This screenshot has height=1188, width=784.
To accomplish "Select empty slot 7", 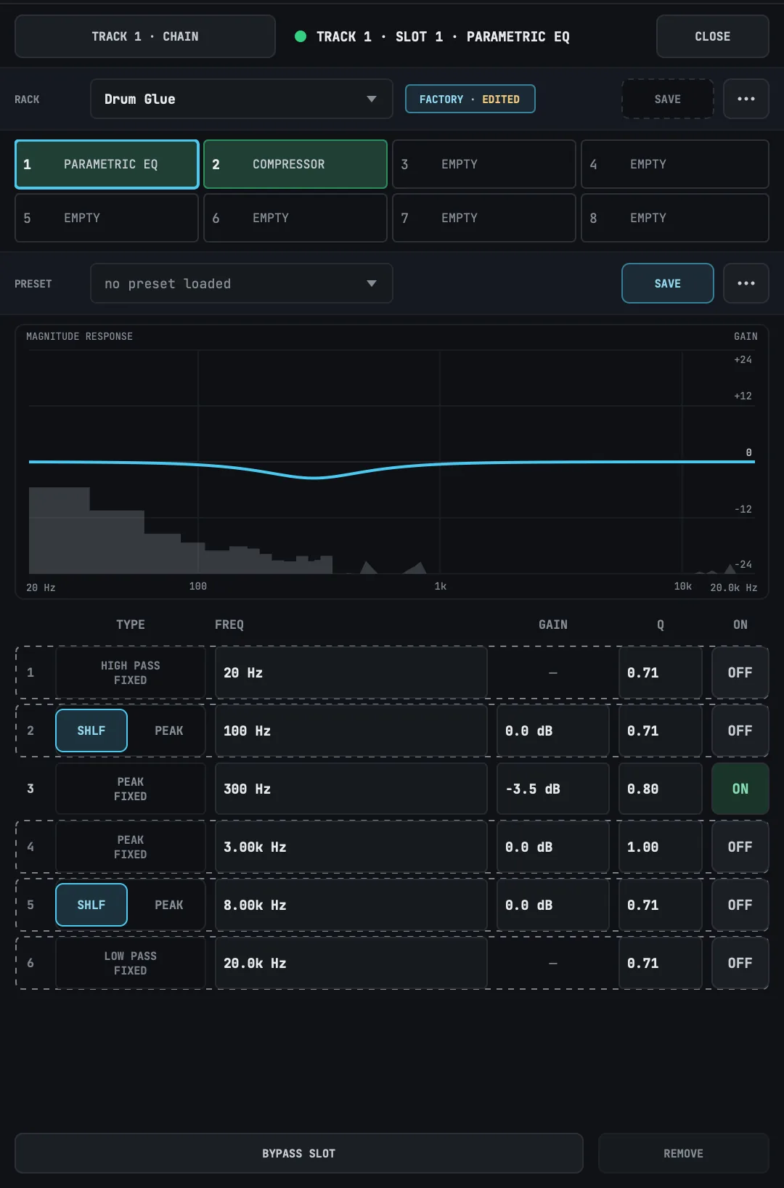I will pos(484,218).
